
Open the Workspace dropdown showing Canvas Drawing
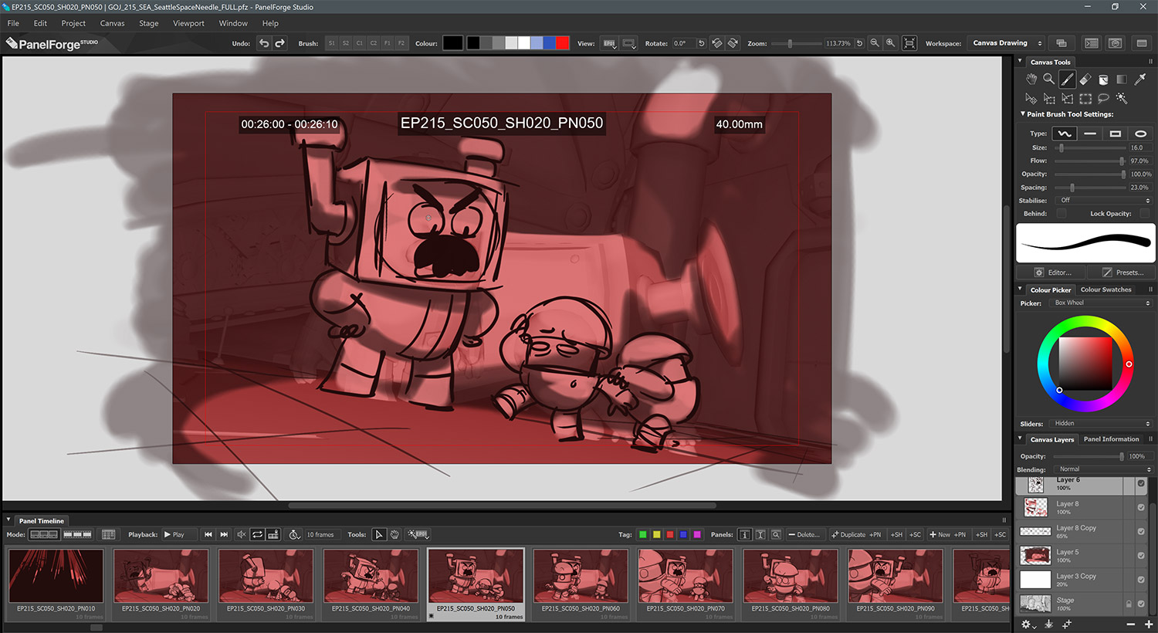click(x=1007, y=43)
